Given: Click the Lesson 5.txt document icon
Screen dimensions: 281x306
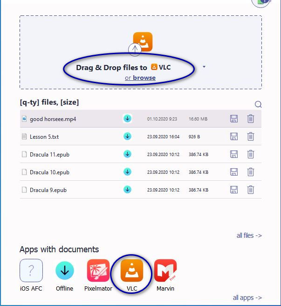Looking at the screenshot, I should pyautogui.click(x=24, y=136).
